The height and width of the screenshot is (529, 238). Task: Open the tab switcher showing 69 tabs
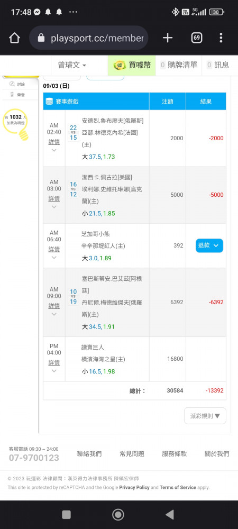point(197,38)
